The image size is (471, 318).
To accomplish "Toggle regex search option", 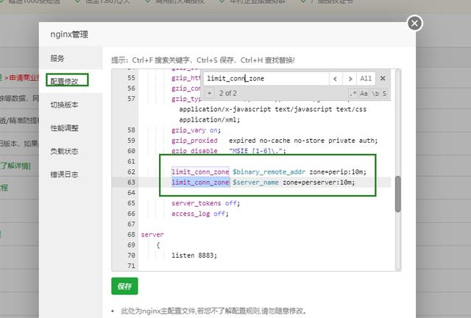I will 353,93.
